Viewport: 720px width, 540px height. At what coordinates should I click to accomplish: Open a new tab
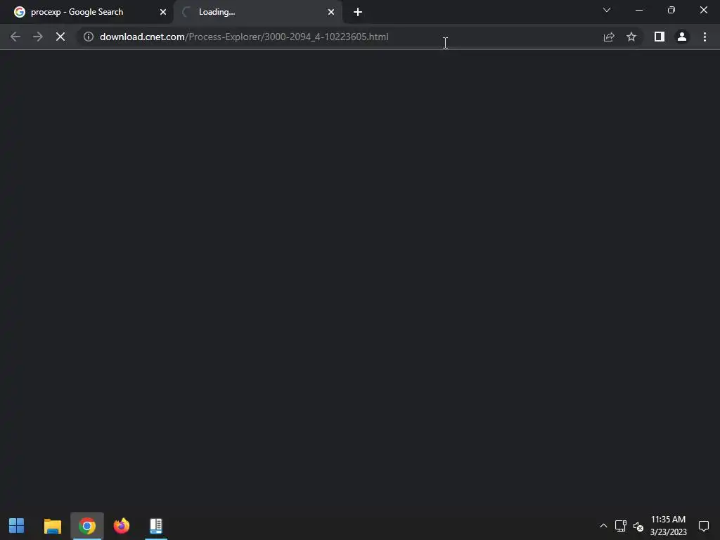(358, 12)
